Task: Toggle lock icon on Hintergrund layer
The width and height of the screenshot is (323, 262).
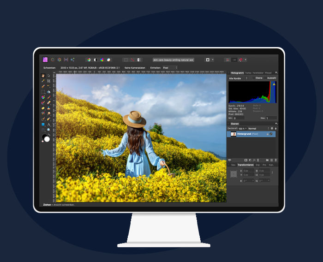Action: tap(267, 134)
